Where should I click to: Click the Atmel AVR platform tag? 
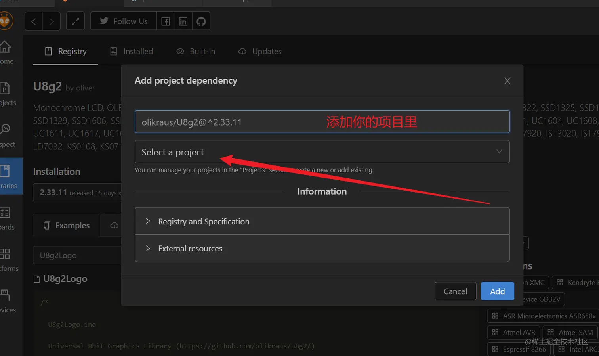[x=513, y=333]
